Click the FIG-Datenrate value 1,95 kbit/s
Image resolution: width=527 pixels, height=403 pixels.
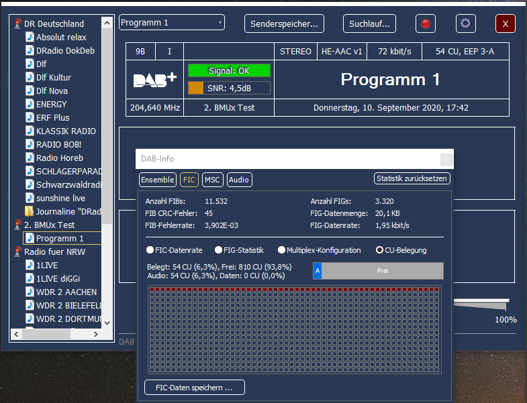point(392,225)
